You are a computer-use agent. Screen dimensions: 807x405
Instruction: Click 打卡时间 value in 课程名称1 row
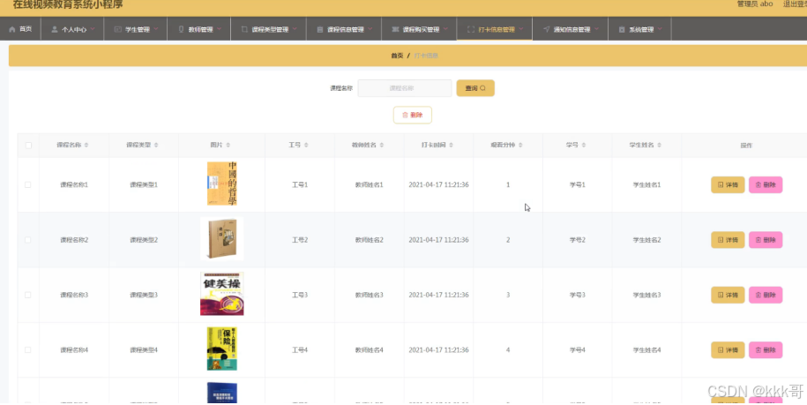click(x=438, y=184)
